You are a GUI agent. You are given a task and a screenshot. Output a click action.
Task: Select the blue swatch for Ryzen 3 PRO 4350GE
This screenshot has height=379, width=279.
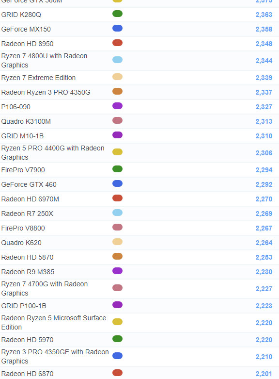click(x=117, y=356)
